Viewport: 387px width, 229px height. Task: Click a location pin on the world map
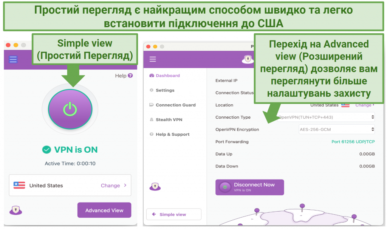pos(301,206)
